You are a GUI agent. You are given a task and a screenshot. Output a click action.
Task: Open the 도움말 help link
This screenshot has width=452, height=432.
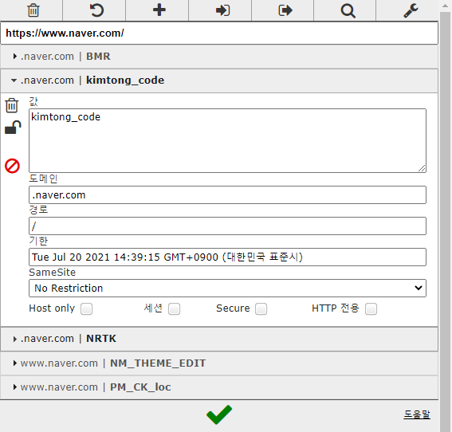pyautogui.click(x=417, y=414)
